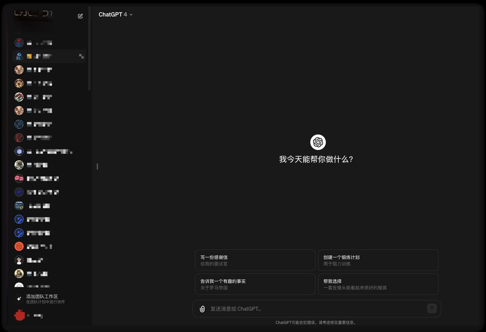Open 添加团队工作区 team workspace option
The height and width of the screenshot is (332, 486).
(49, 299)
